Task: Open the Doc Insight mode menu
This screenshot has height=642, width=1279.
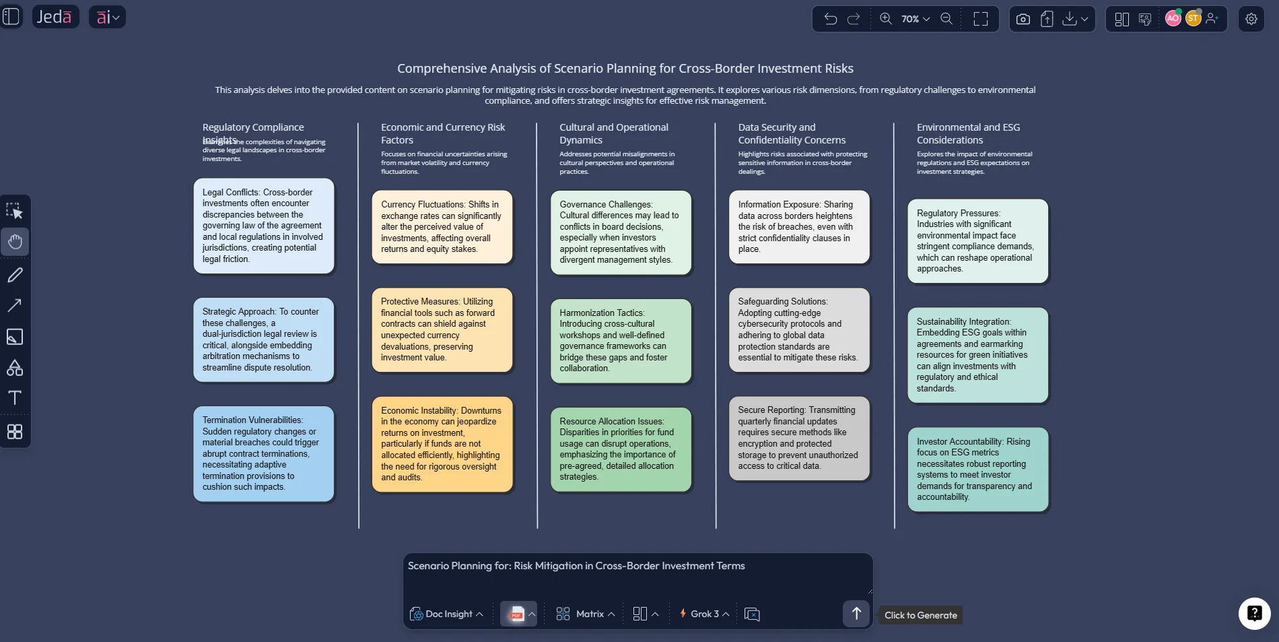Action: pyautogui.click(x=446, y=614)
